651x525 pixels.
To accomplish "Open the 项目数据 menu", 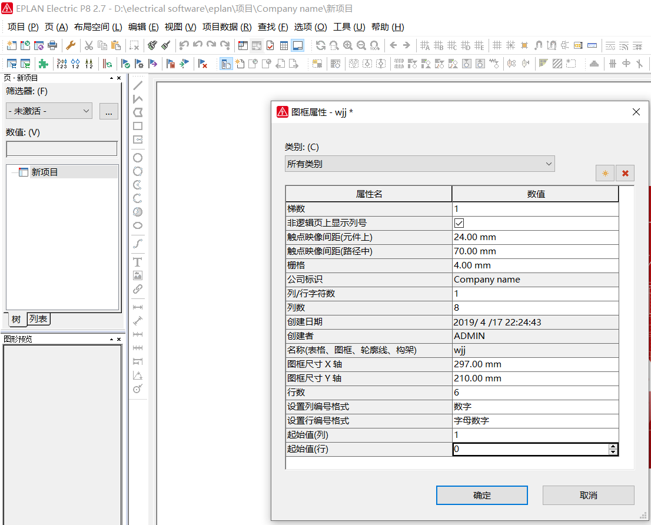I will click(227, 27).
